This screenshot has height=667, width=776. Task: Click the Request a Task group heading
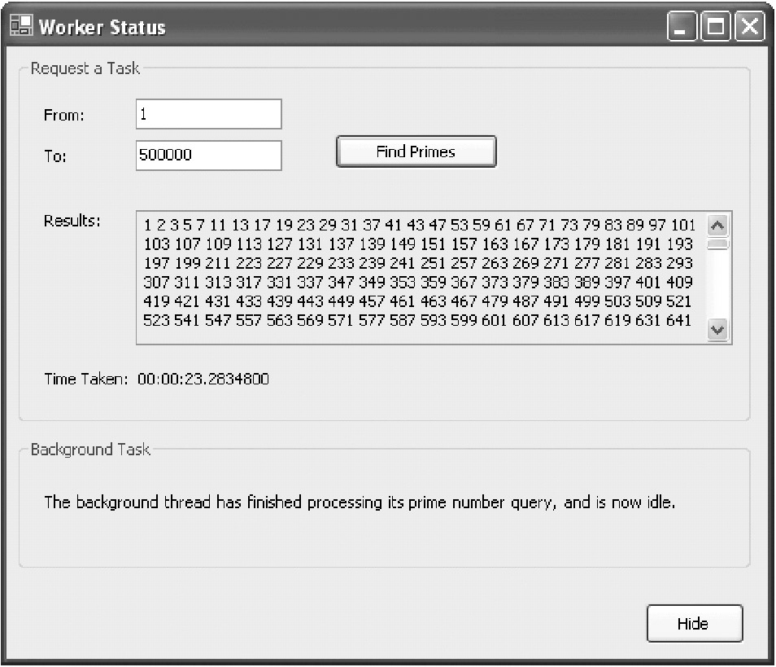85,68
